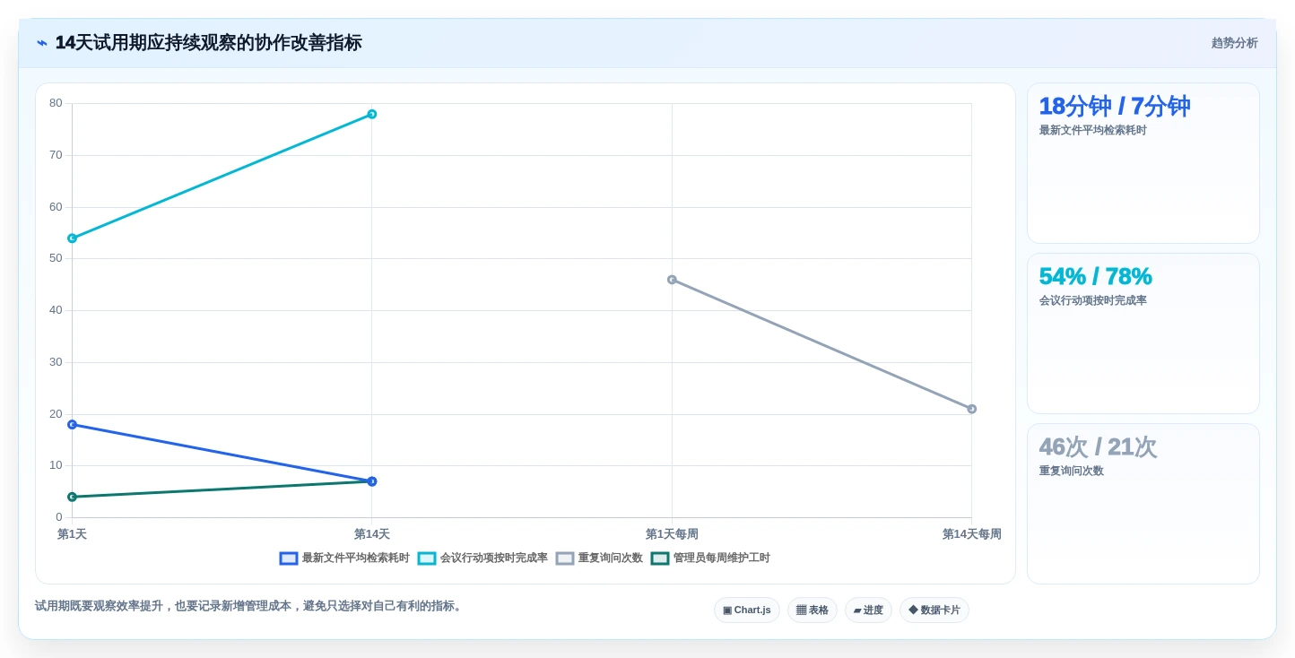Click the 第1天 axis label
The image size is (1295, 658).
click(x=72, y=534)
